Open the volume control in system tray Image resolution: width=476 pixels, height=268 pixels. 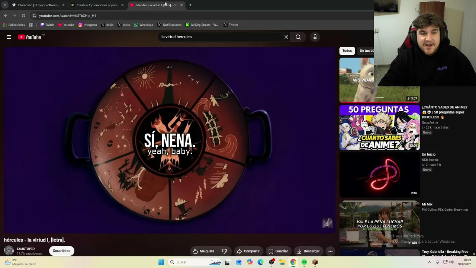coord(451,262)
